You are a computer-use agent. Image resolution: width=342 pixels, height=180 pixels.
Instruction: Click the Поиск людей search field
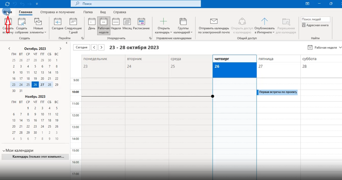[x=315, y=19]
